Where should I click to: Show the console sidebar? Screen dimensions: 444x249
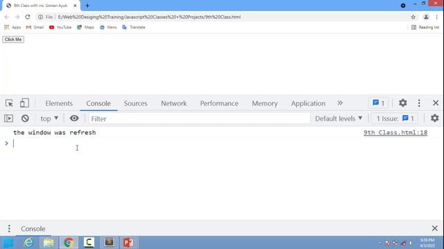tap(8, 118)
